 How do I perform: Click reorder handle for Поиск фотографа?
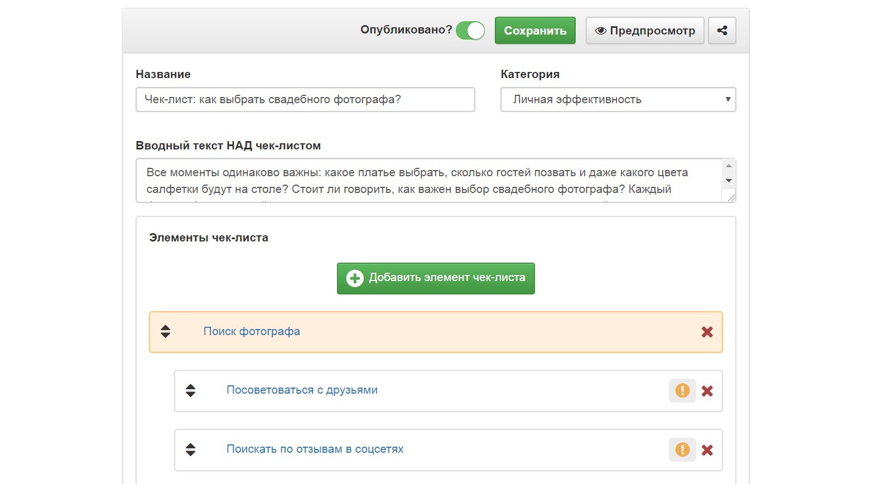coord(165,332)
